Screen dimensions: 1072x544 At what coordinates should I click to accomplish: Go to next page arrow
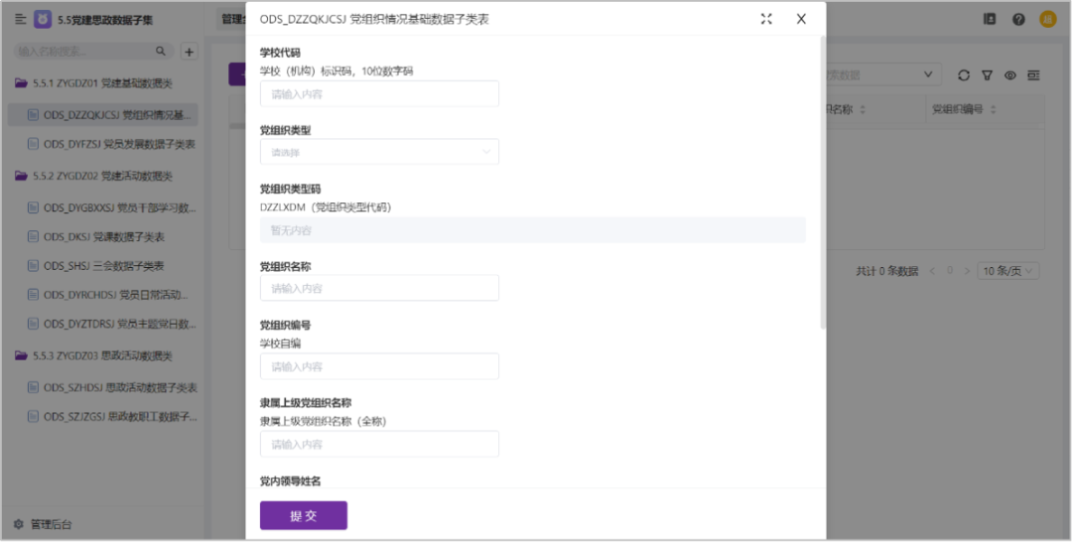tap(967, 271)
